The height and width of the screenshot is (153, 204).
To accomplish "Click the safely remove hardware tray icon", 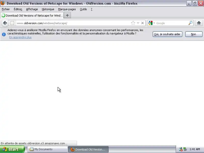I will (185, 149).
